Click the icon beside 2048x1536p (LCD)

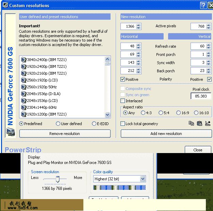tap(23, 101)
